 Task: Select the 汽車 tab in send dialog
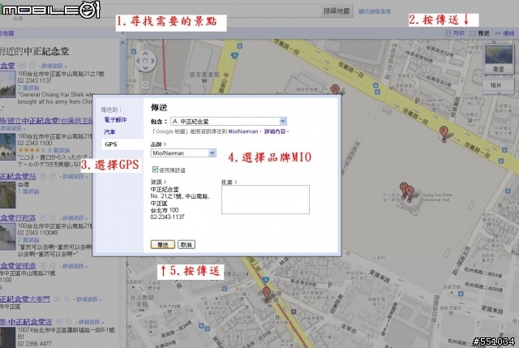coord(109,131)
